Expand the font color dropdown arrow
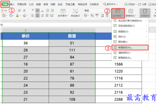This screenshot has height=106, width=159. click(x=20, y=16)
